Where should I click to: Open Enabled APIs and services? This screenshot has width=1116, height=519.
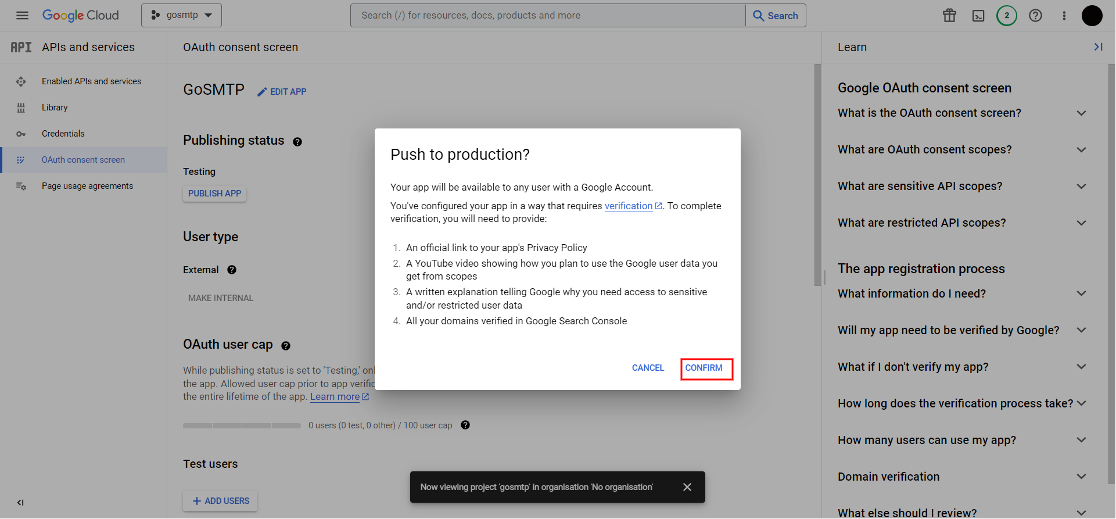91,81
